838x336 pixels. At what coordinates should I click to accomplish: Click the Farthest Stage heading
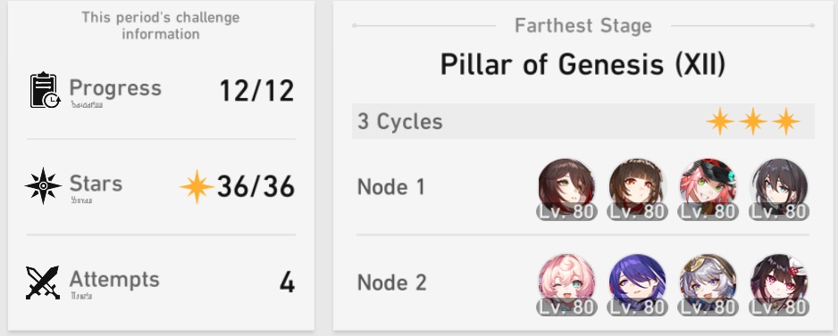click(x=583, y=26)
